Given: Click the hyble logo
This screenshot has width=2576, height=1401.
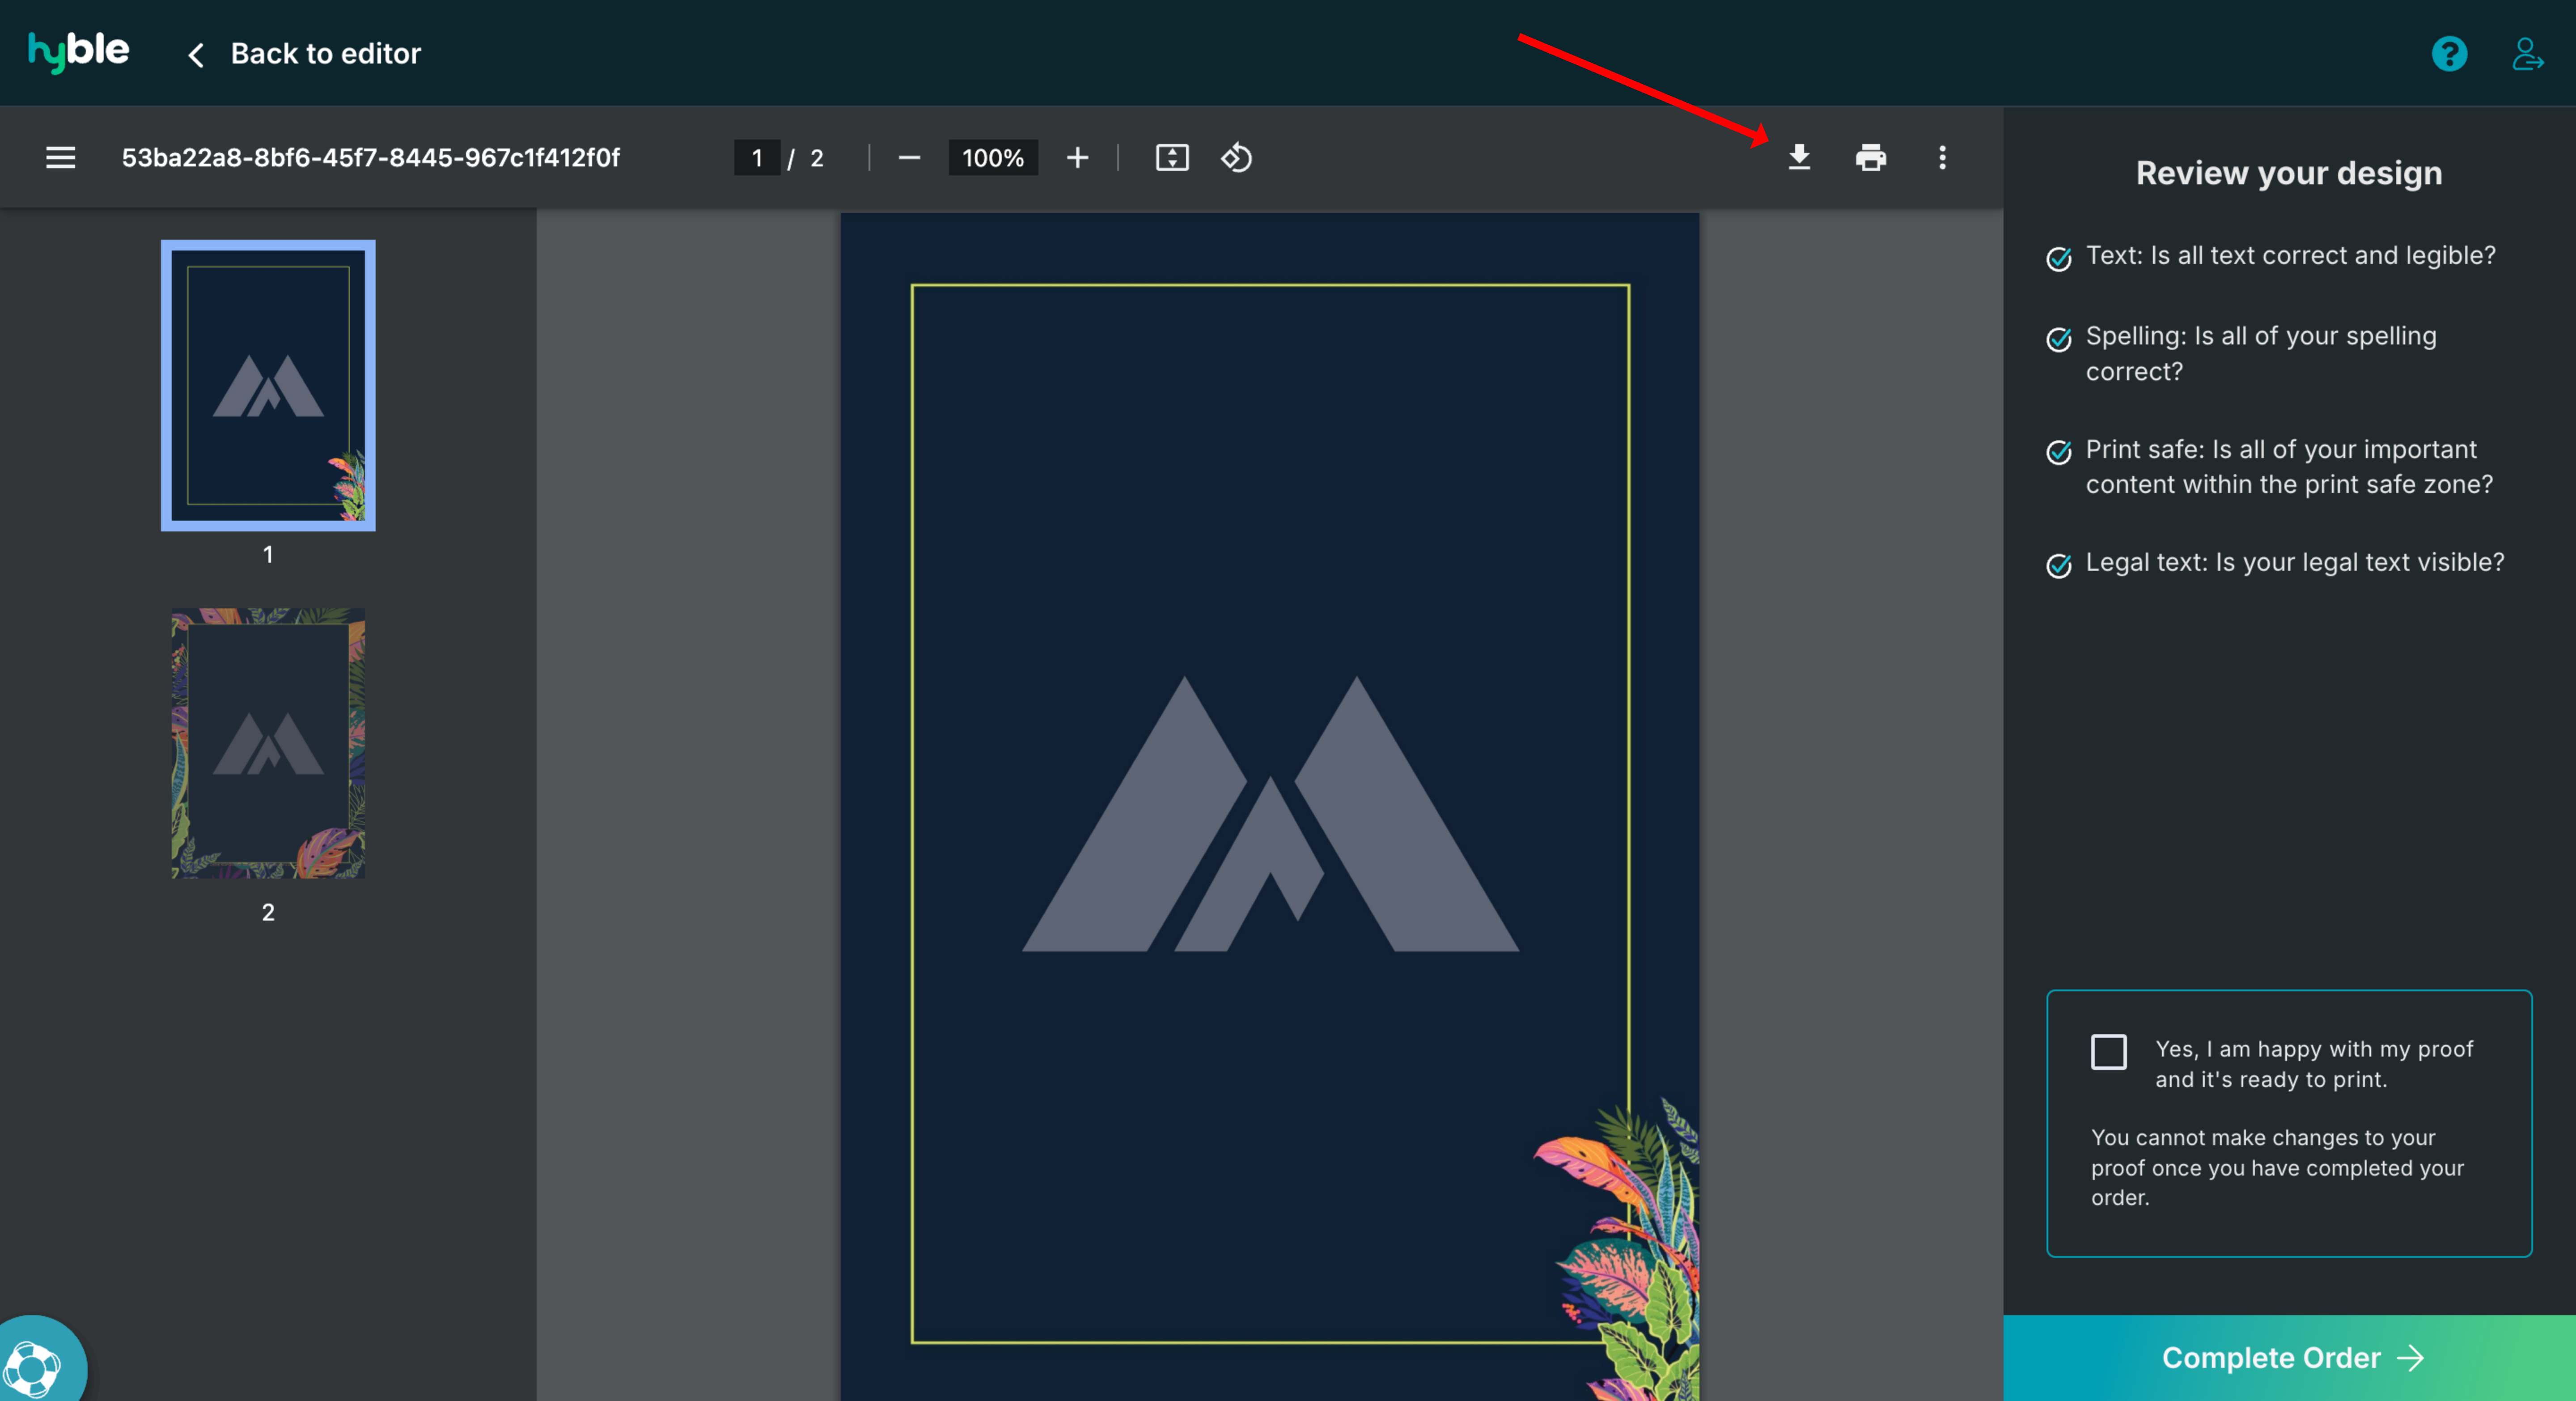Looking at the screenshot, I should (78, 51).
